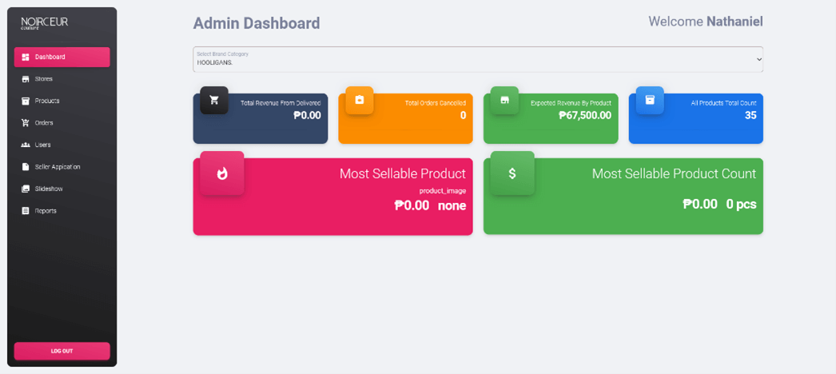Go to the Stores menu item

coord(44,79)
